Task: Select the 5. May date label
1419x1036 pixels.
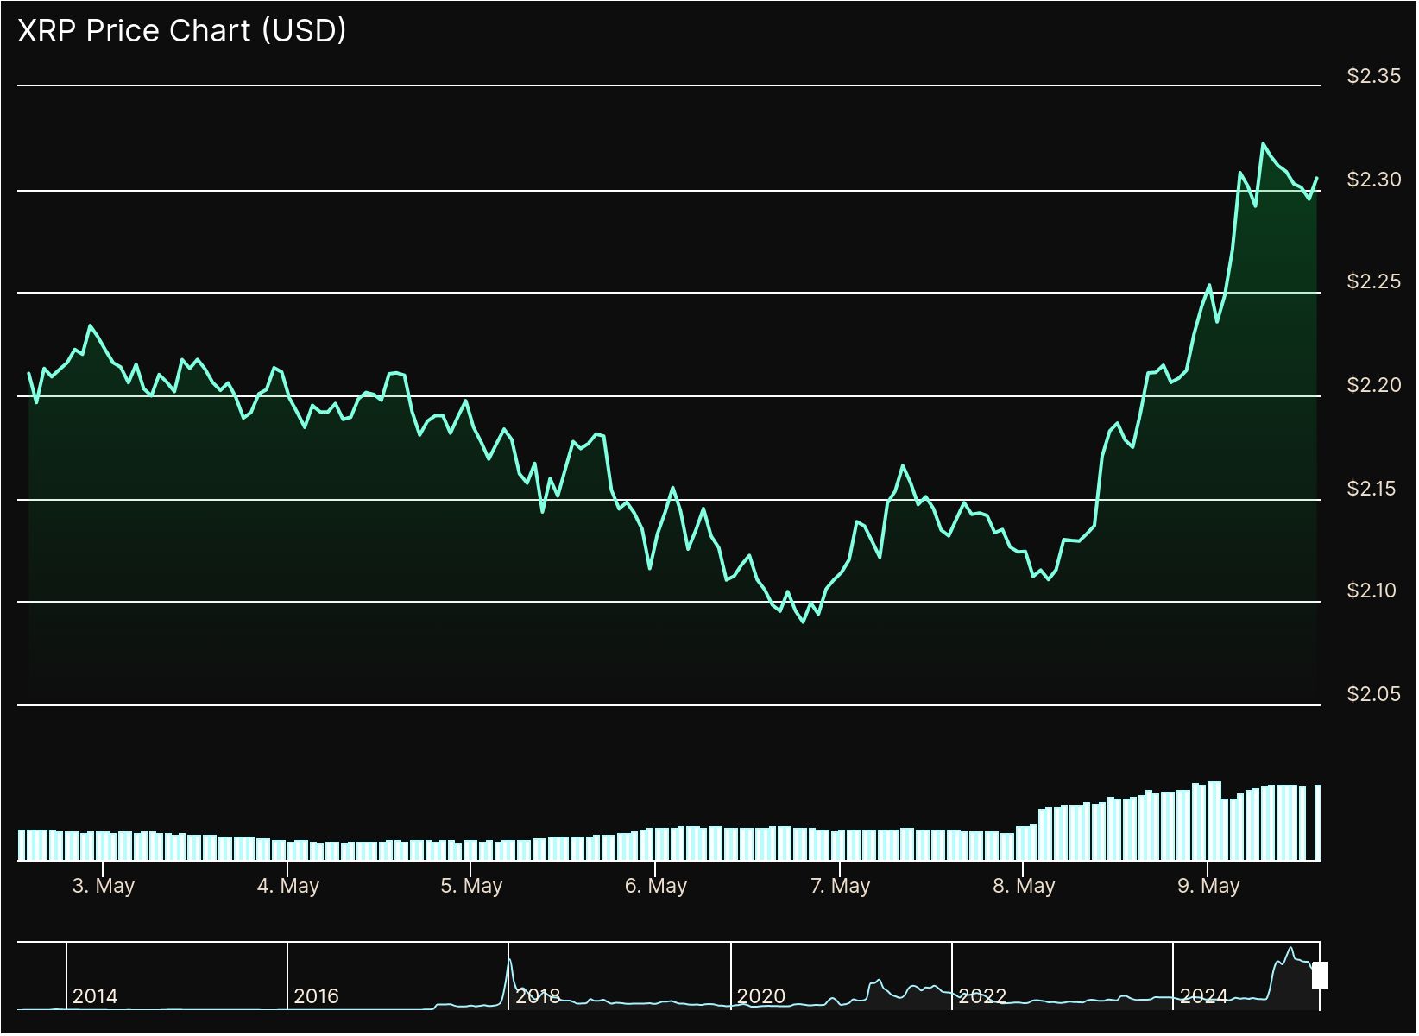Action: coord(471,886)
